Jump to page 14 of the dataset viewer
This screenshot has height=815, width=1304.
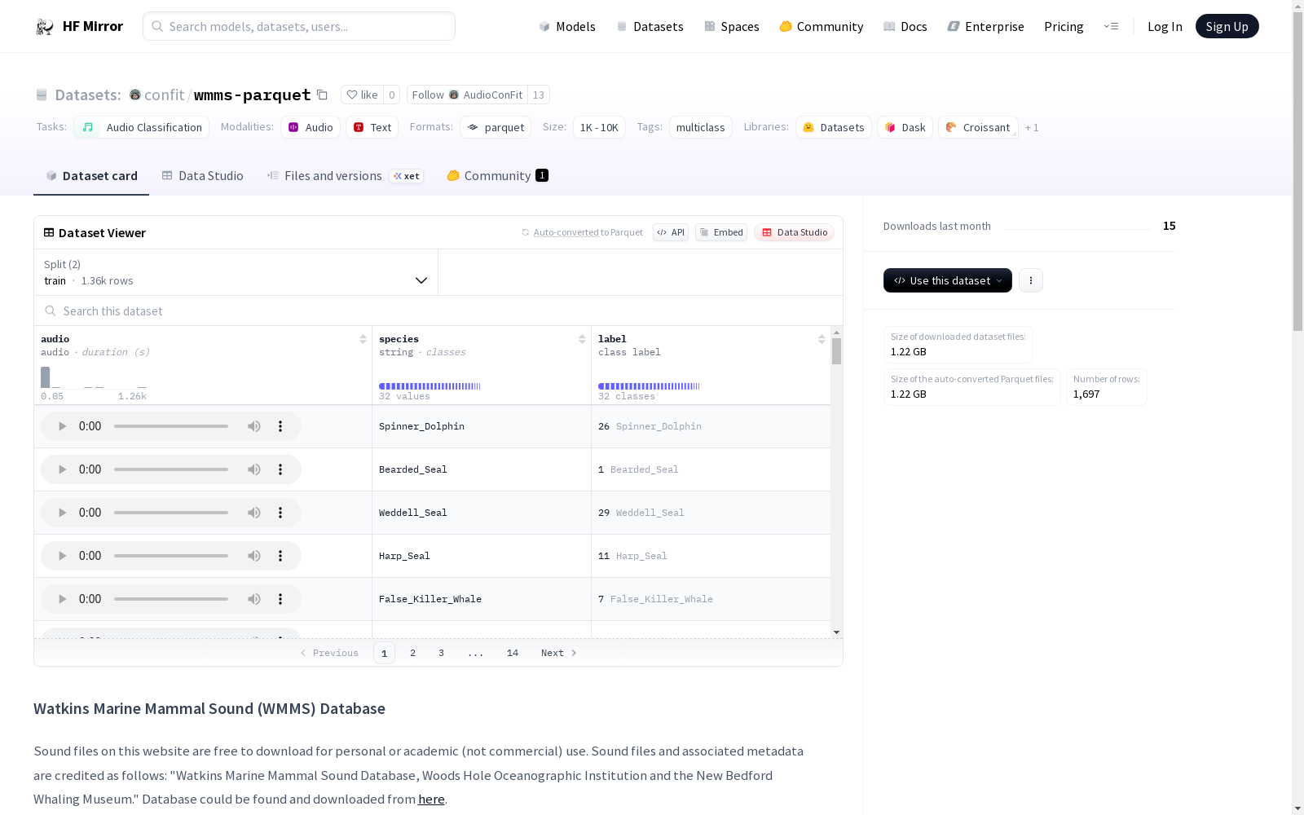click(513, 653)
